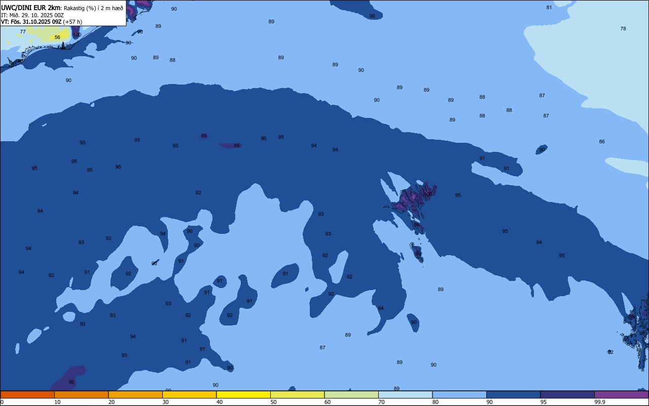Select the 10–20 orange legend color band
Image resolution: width=649 pixels, height=406 pixels.
coord(81,394)
